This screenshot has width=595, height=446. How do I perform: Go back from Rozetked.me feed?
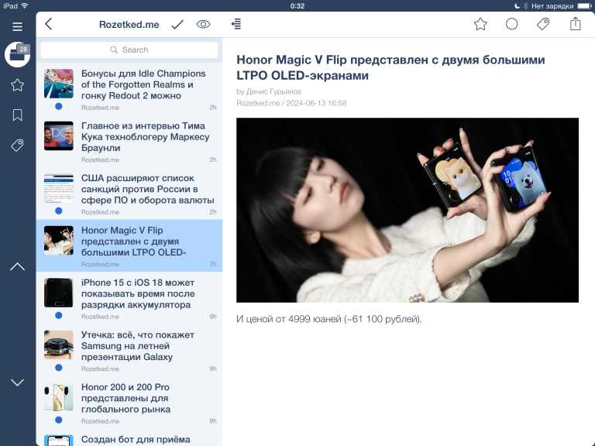pos(49,24)
